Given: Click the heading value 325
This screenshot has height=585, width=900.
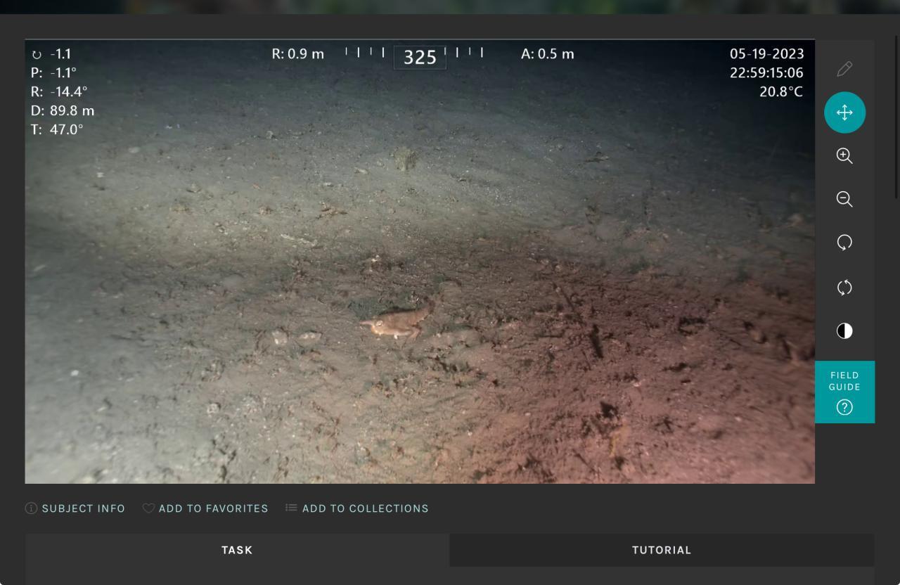Looking at the screenshot, I should pos(420,57).
